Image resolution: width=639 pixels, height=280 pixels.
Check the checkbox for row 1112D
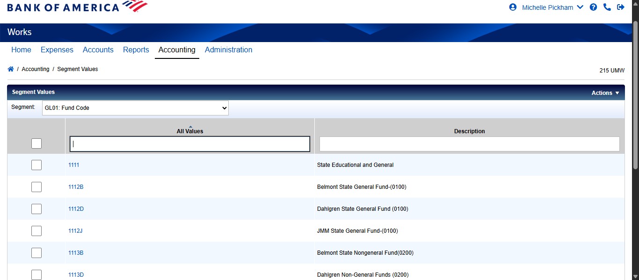tap(36, 208)
